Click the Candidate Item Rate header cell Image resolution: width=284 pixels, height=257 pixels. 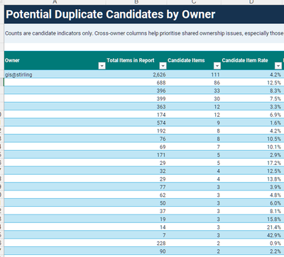(245, 60)
